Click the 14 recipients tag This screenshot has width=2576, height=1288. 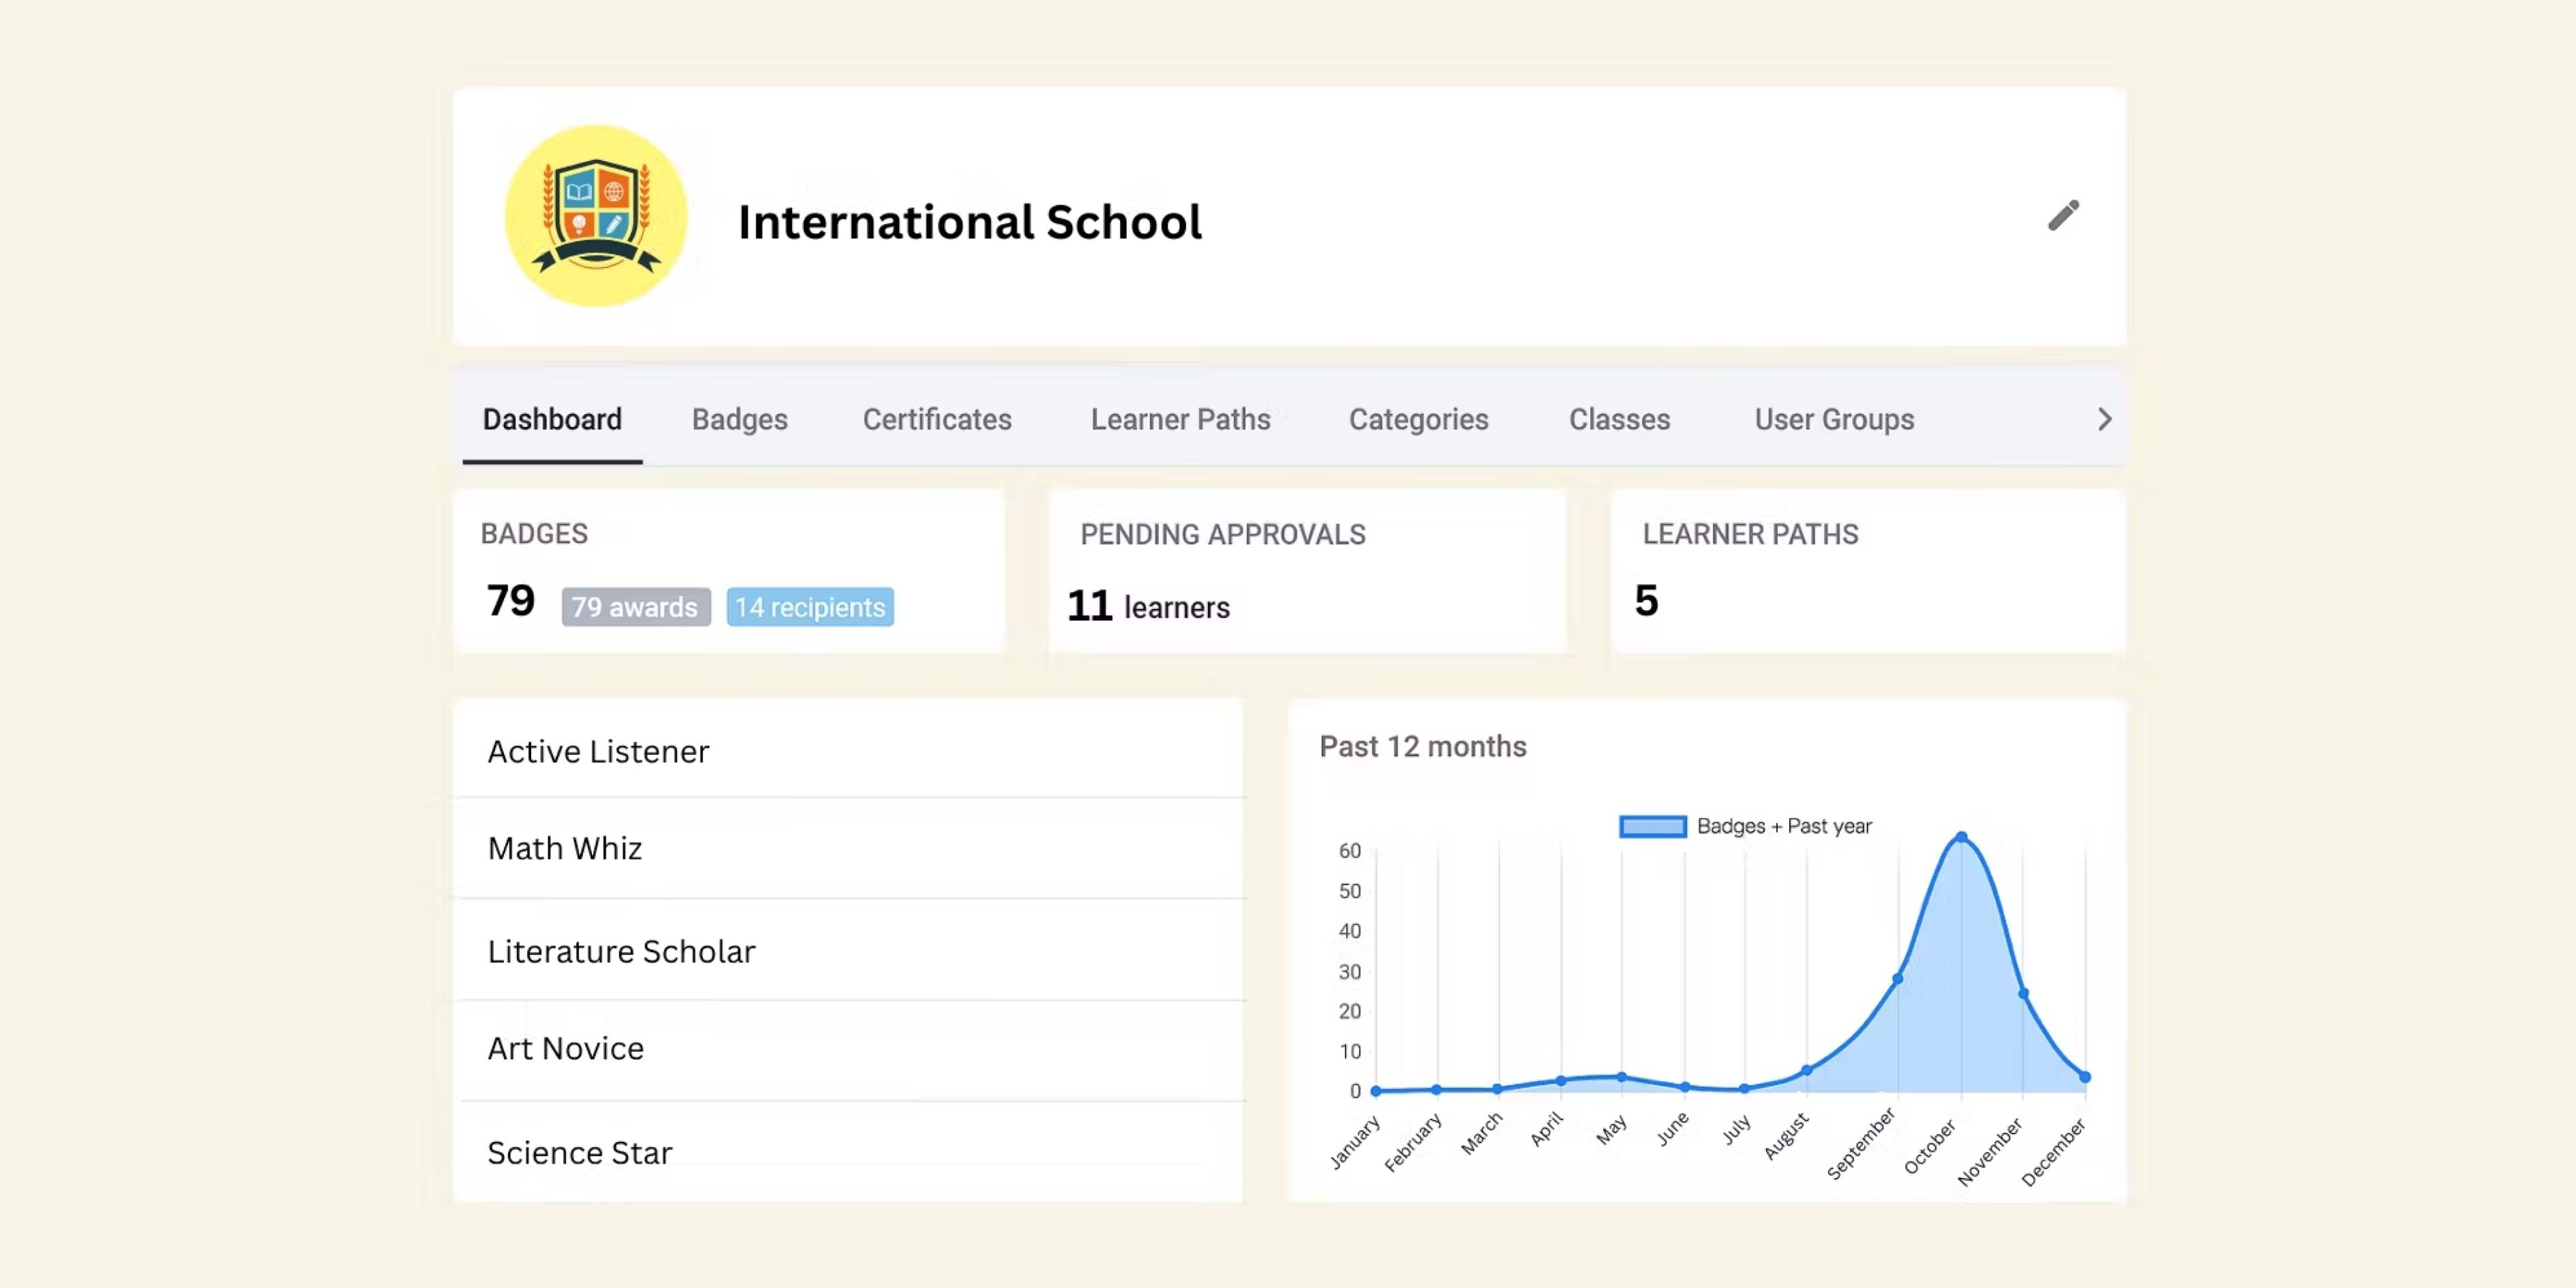click(809, 607)
